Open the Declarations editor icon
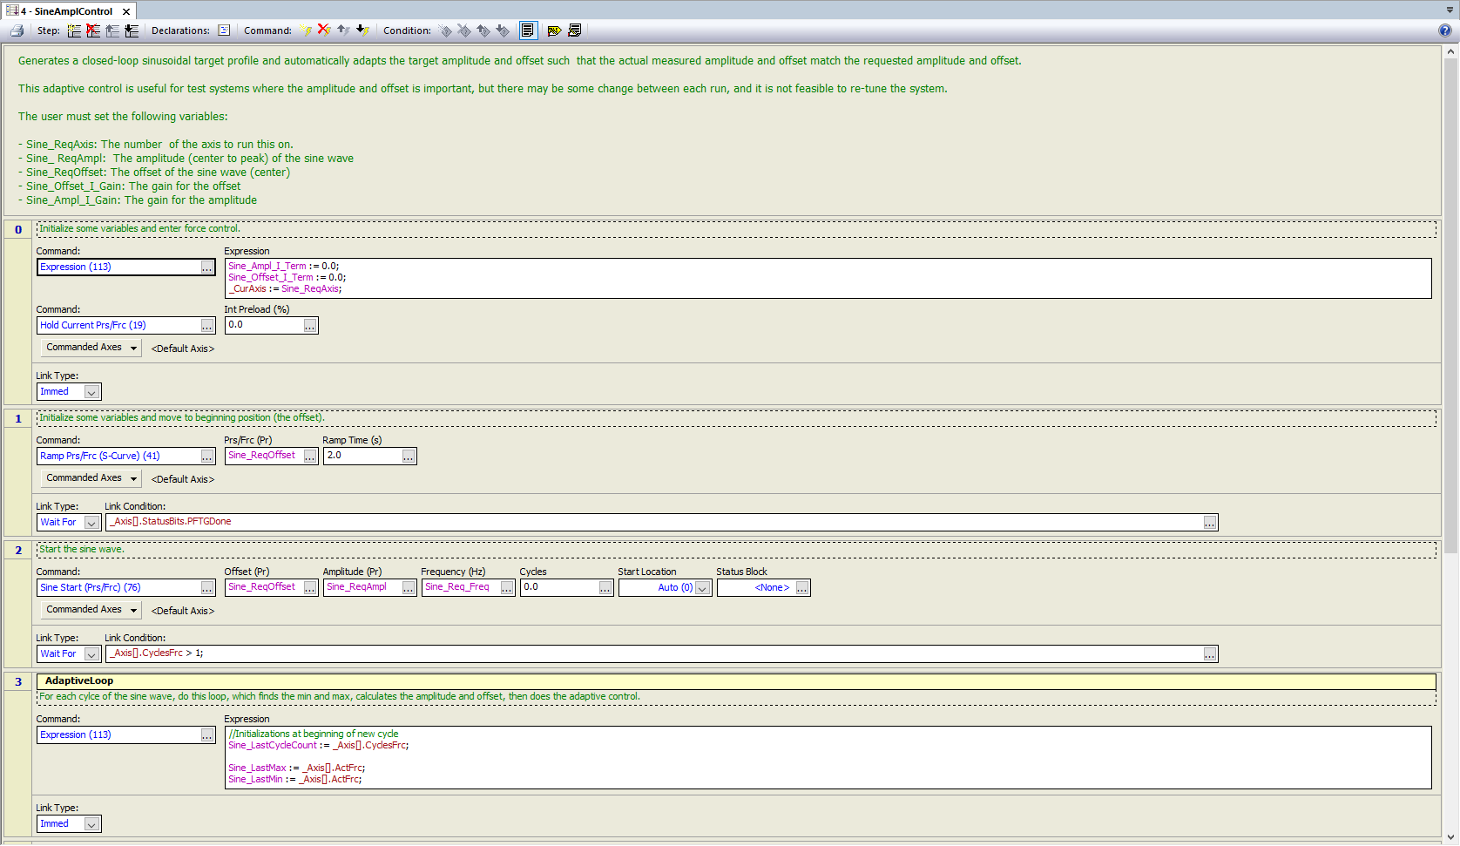The width and height of the screenshot is (1460, 846). 224,30
